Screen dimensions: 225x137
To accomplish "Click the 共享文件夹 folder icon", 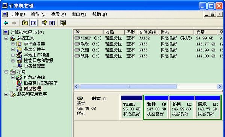I will coord(19,49).
